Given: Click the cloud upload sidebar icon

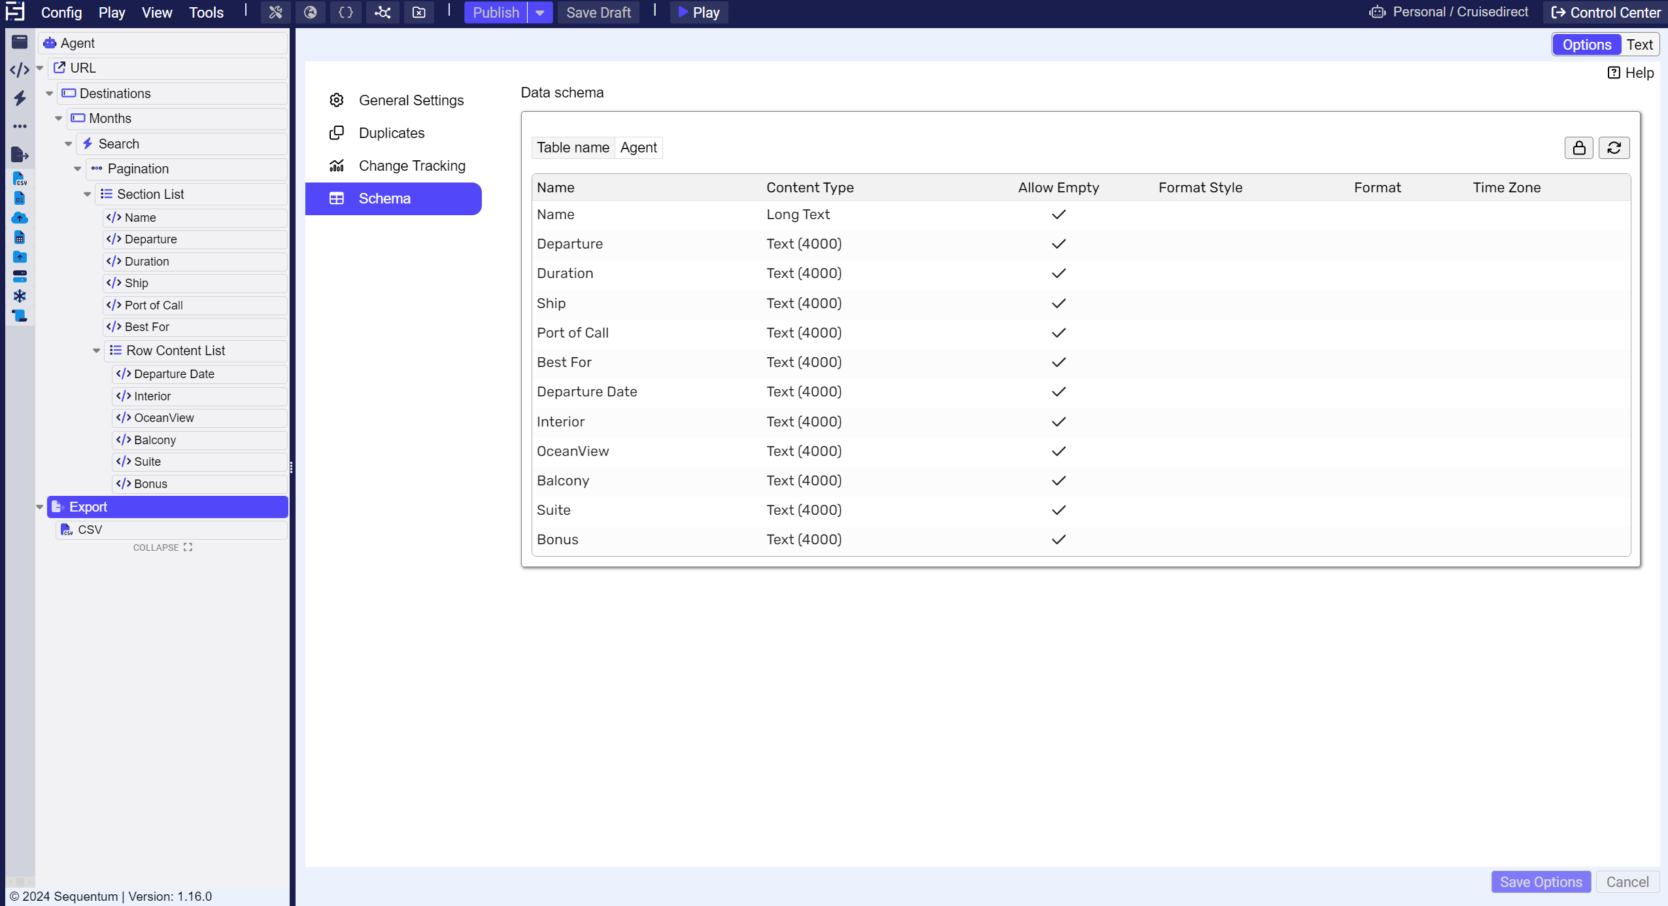Looking at the screenshot, I should point(20,217).
